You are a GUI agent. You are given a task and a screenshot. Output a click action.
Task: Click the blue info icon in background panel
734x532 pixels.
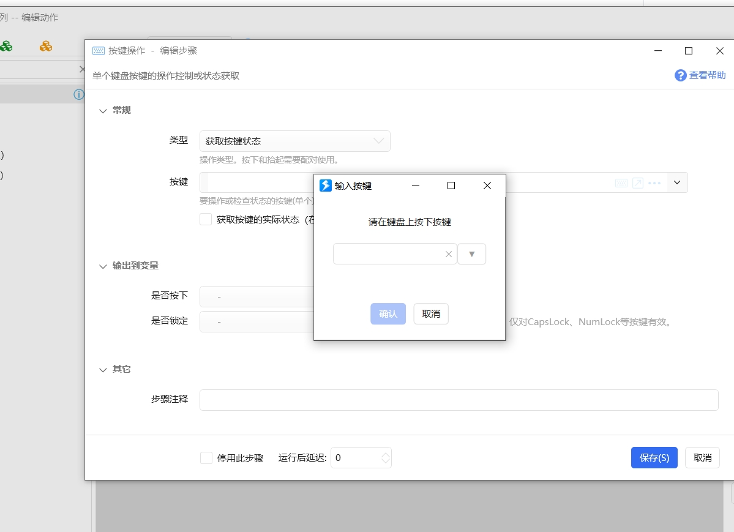click(78, 95)
